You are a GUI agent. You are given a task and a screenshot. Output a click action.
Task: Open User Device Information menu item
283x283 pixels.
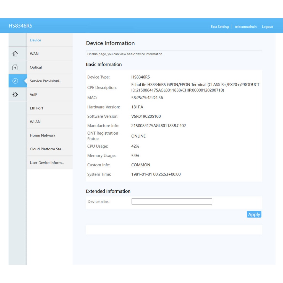[47, 163]
